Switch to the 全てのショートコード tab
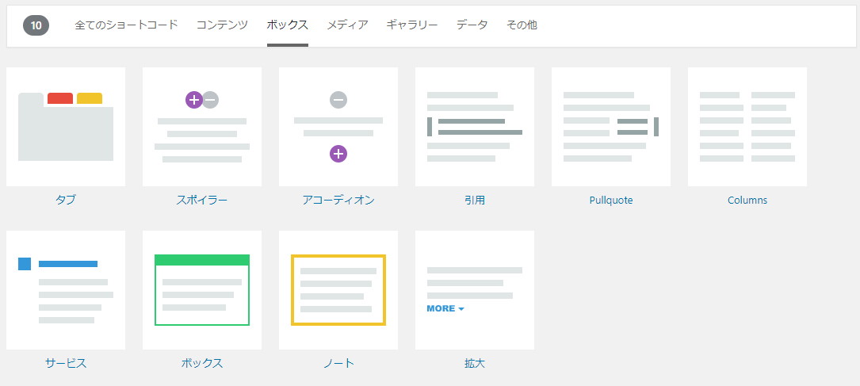The image size is (860, 386). click(x=126, y=25)
